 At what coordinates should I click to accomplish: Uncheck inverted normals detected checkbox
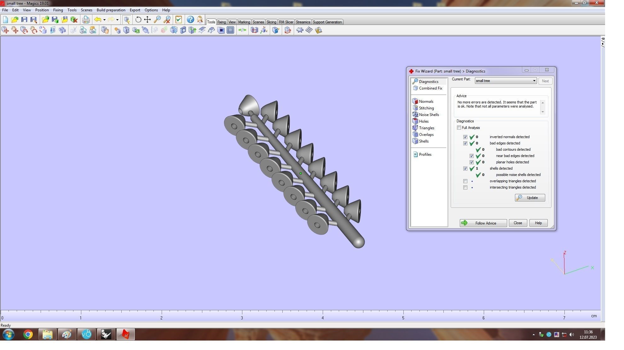click(x=465, y=137)
